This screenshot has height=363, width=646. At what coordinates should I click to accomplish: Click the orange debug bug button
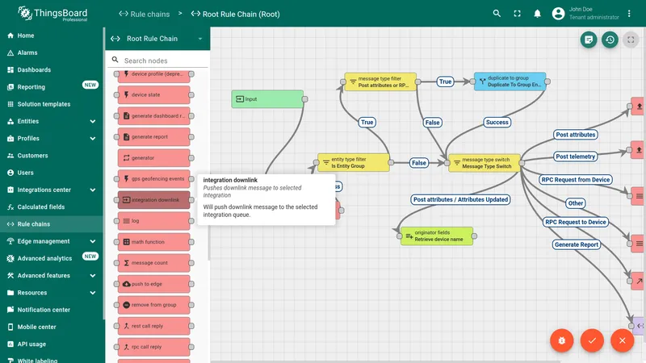click(x=561, y=340)
